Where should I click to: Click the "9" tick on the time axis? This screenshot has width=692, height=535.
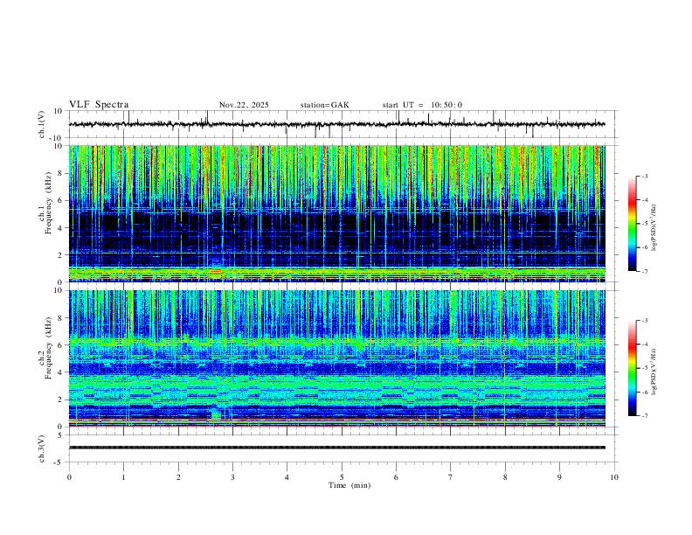(559, 477)
